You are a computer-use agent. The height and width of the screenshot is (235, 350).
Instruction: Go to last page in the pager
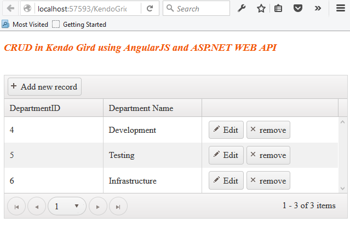coord(118,206)
